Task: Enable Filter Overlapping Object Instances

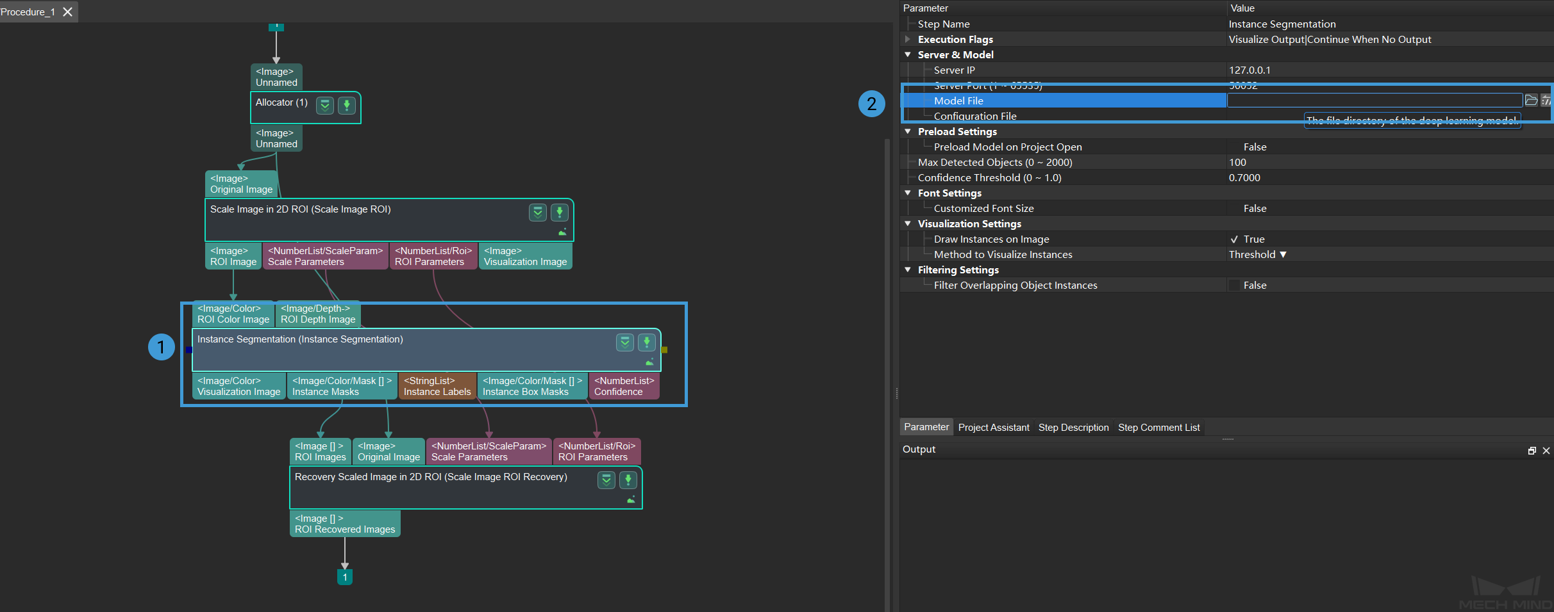Action: click(1234, 286)
